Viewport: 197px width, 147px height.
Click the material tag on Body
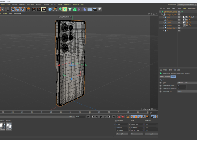(184, 17)
